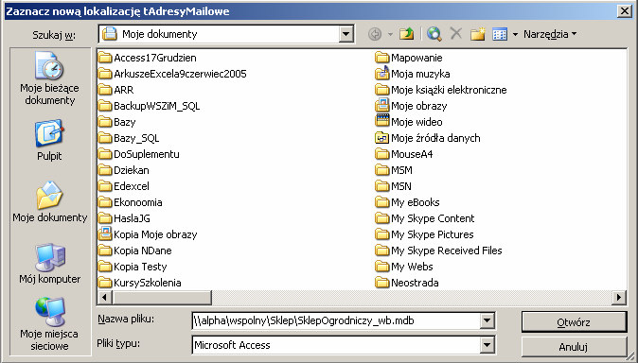Select Moje dokumenty in the places bar

(49, 202)
